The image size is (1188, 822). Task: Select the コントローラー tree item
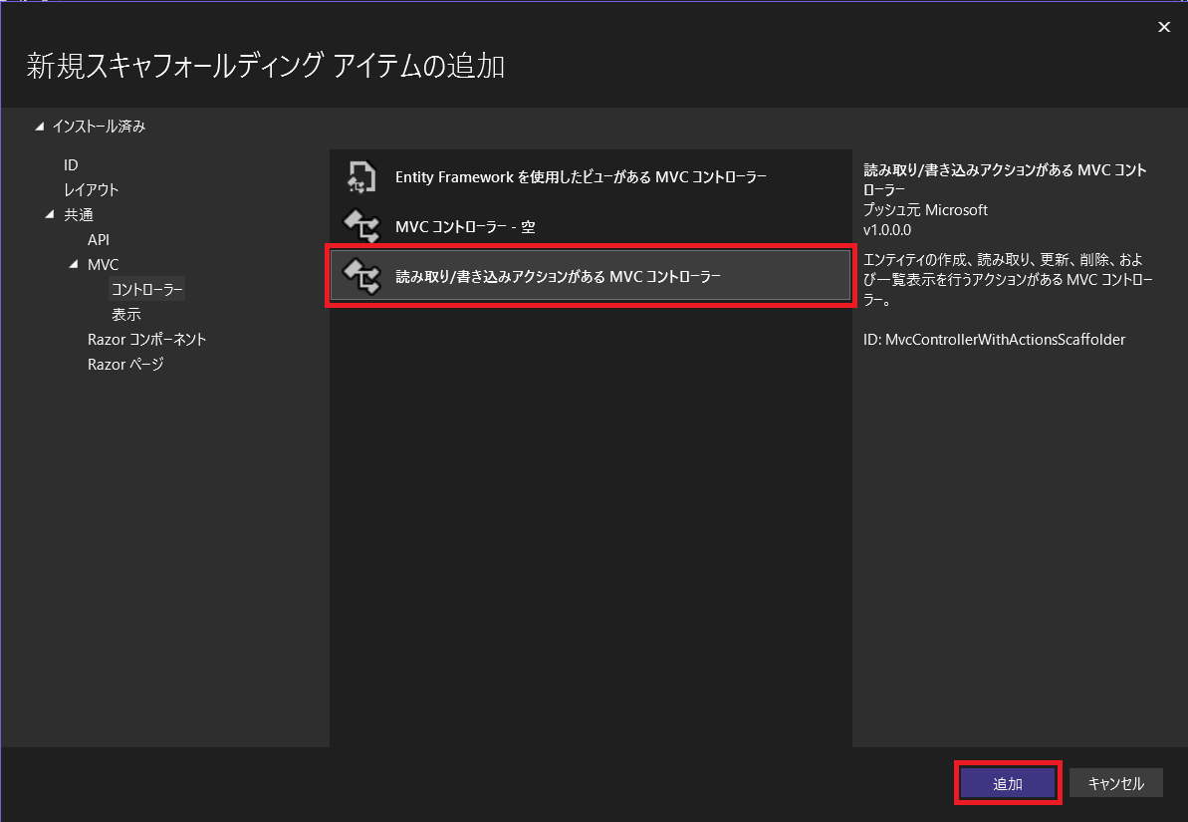click(x=145, y=289)
